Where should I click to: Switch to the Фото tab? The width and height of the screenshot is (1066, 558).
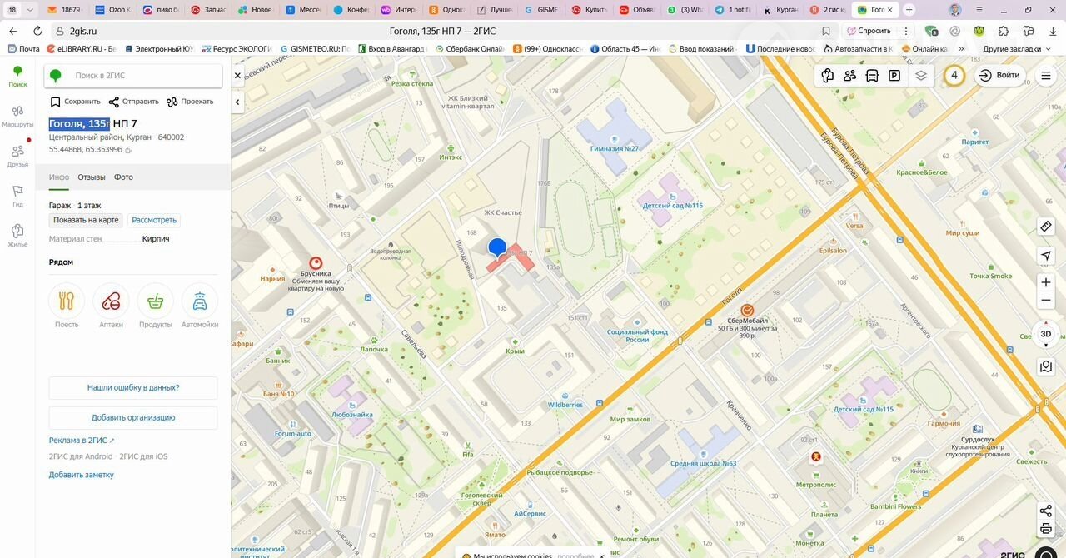coord(123,177)
